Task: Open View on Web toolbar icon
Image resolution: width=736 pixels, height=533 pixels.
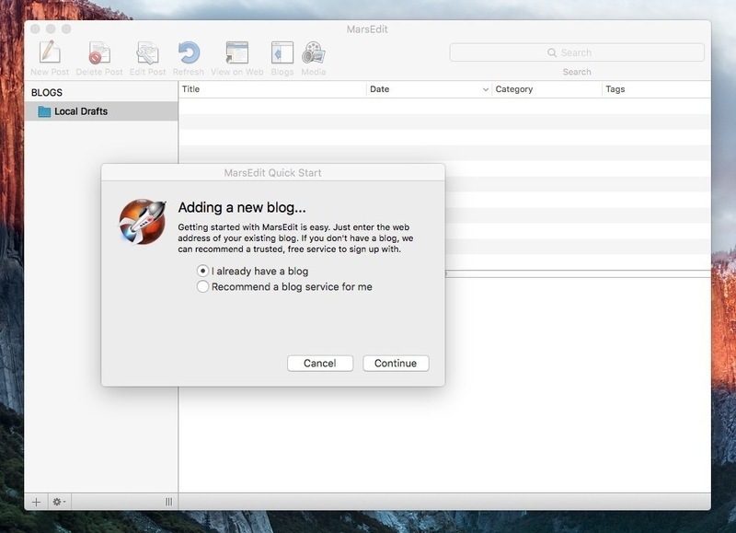Action: pos(236,53)
